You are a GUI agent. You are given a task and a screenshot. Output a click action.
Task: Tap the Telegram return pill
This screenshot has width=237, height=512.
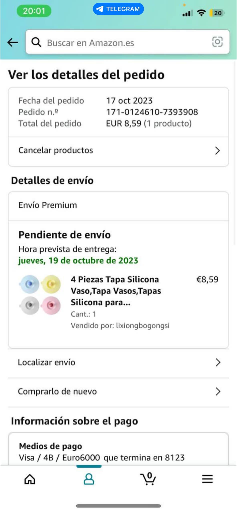coord(118,9)
